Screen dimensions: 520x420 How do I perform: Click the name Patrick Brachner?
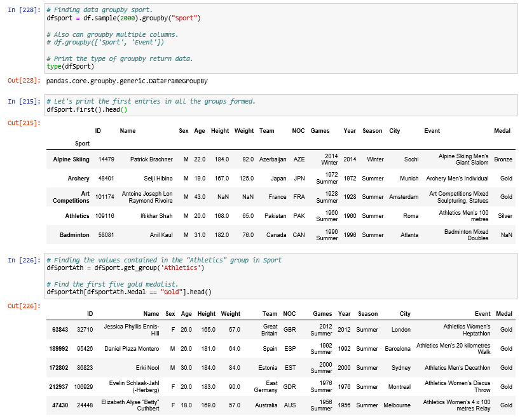151,159
